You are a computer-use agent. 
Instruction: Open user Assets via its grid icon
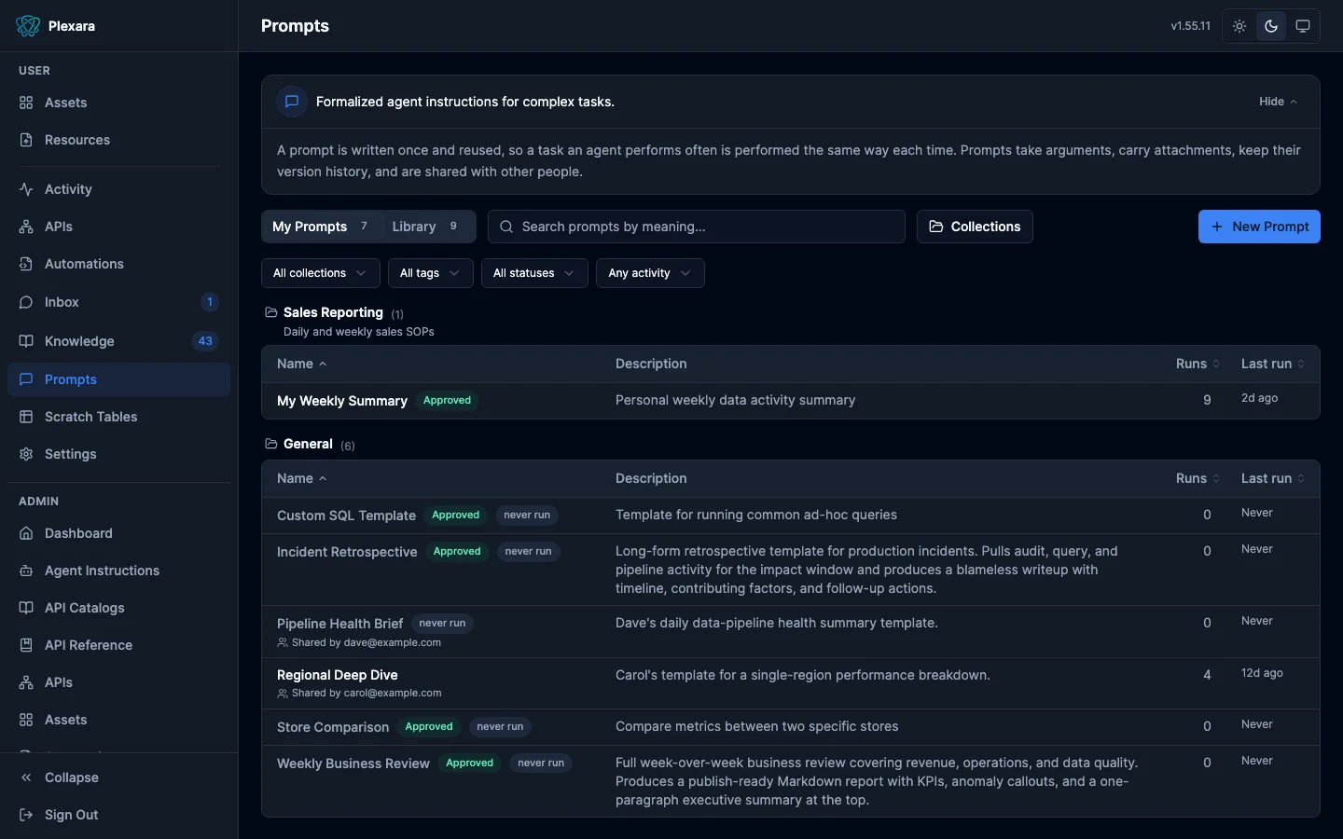tap(26, 103)
